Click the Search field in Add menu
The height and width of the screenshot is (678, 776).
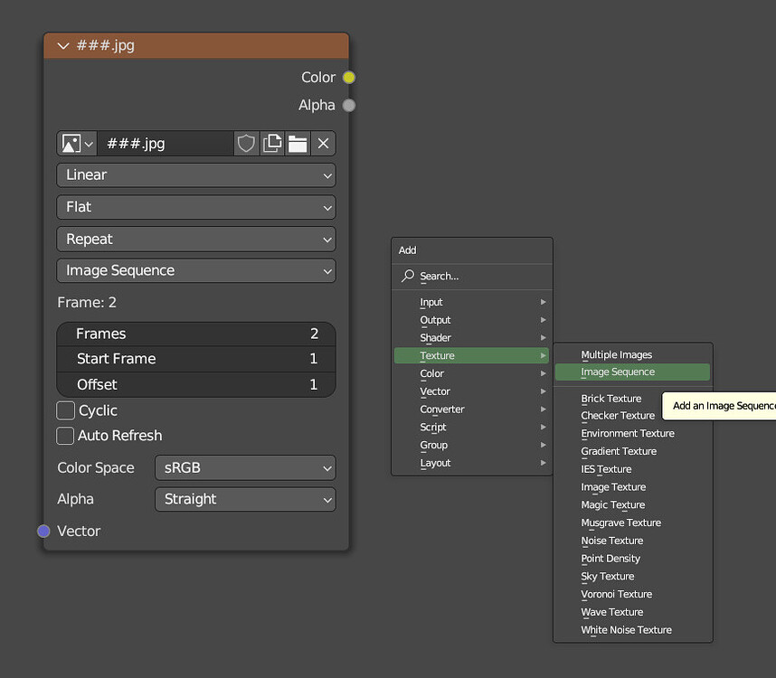[x=471, y=277]
